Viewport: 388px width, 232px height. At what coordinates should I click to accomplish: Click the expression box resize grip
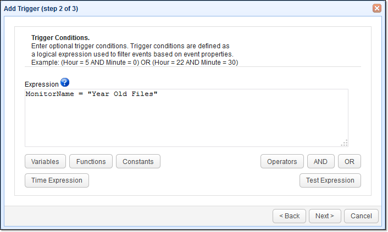click(344, 143)
